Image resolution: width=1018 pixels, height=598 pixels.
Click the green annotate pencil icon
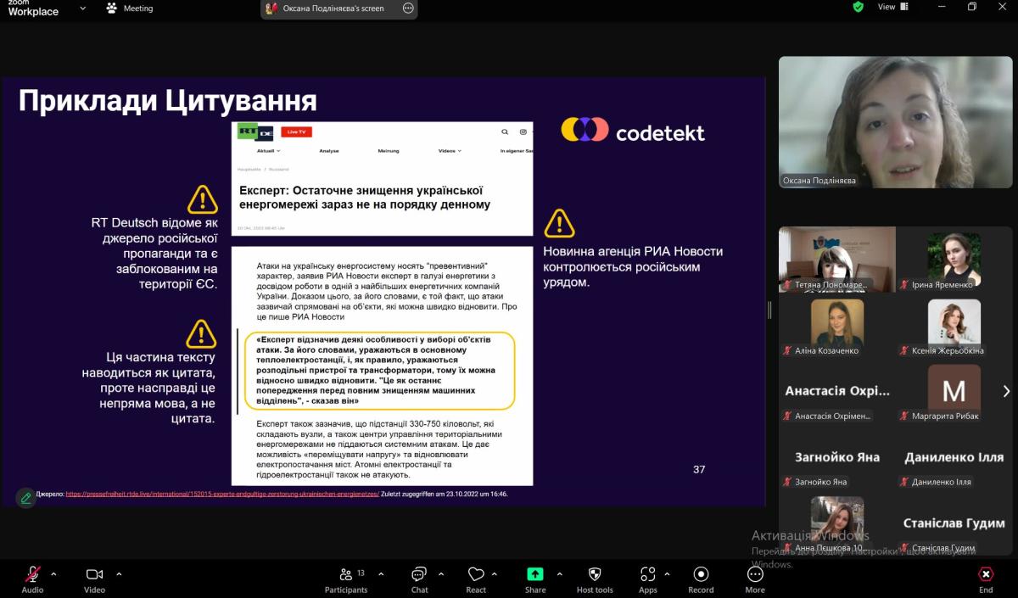pyautogui.click(x=26, y=498)
